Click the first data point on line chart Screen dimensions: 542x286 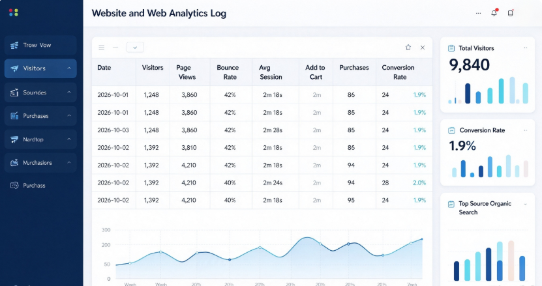[x=130, y=263]
